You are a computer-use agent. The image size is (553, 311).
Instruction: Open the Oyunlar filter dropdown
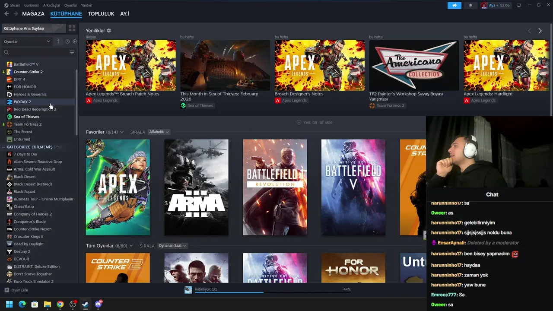tap(27, 41)
